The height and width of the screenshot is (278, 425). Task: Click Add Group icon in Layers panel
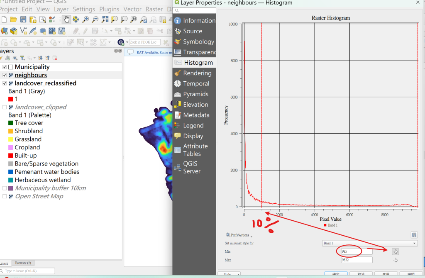[7, 58]
